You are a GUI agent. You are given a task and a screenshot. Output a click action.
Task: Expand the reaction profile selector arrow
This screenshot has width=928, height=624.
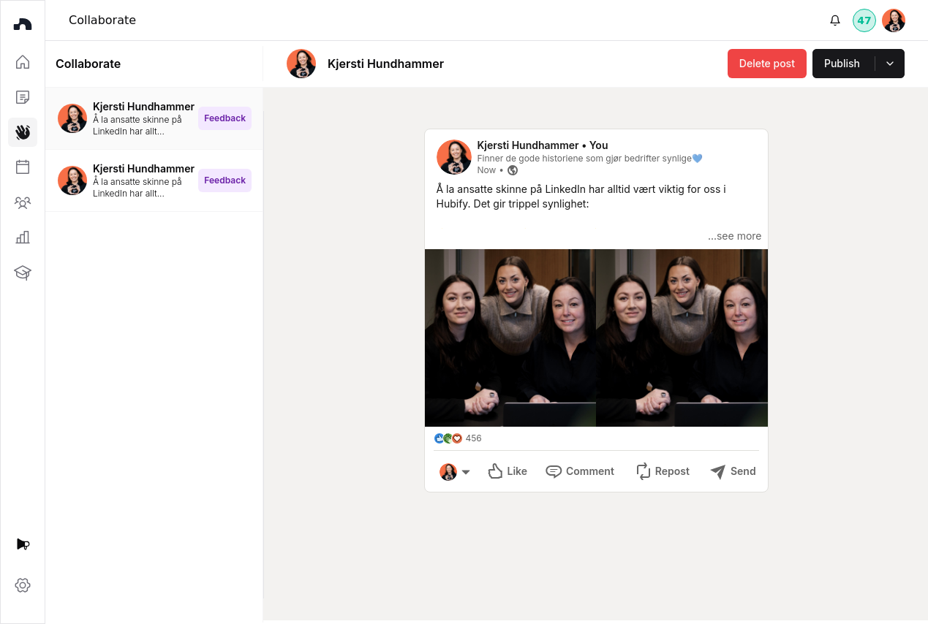tap(466, 472)
